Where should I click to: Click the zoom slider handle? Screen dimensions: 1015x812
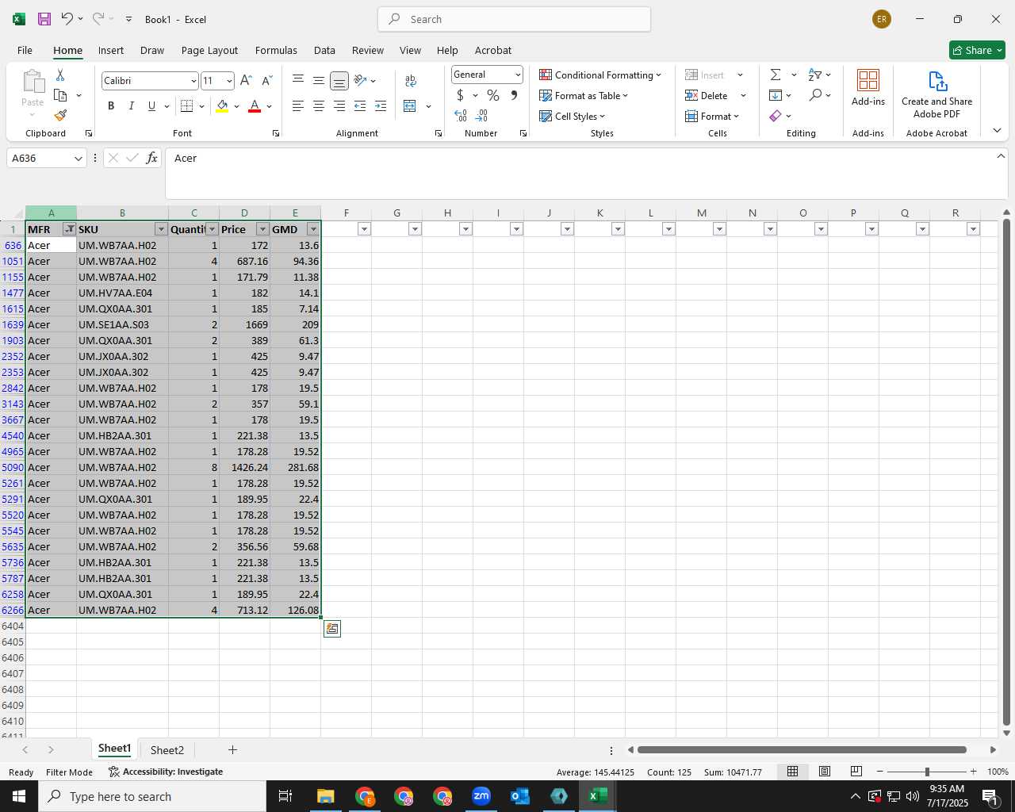[x=927, y=772]
